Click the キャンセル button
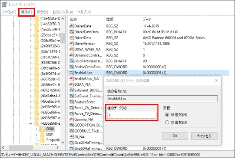 [x=204, y=136]
